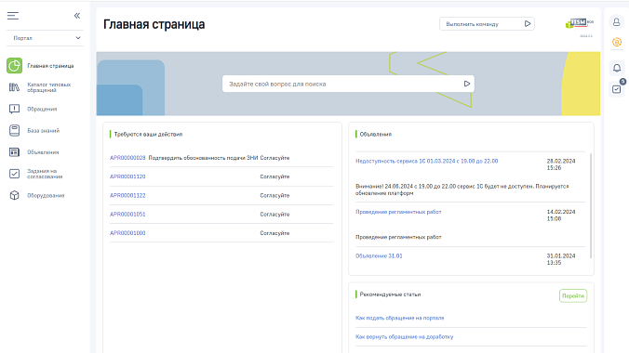Click Согласуйте text in APR00001000 row

point(274,233)
